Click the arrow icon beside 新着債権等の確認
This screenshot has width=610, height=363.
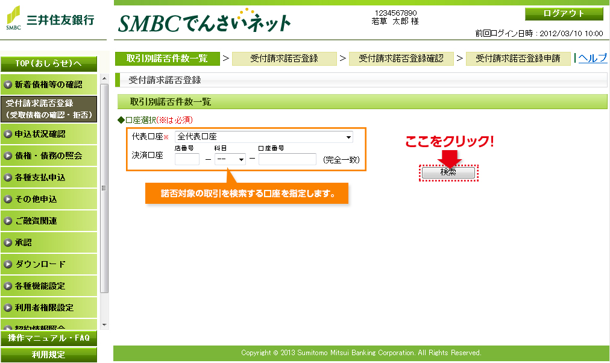[x=8, y=84]
